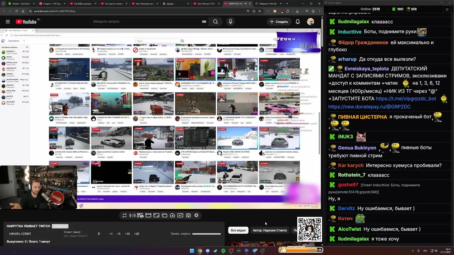Switch to the Как ВДВ штурмует tab
Viewport: 454px width, 255px height.
(x=83, y=4)
